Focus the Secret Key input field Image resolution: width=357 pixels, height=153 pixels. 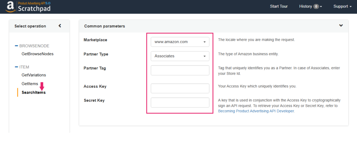[x=180, y=103]
